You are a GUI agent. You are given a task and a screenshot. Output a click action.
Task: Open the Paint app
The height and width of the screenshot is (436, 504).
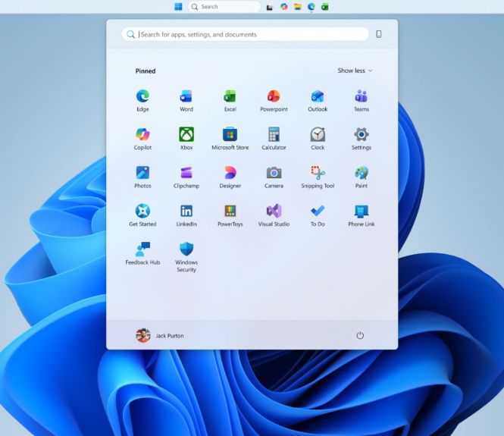tap(362, 177)
